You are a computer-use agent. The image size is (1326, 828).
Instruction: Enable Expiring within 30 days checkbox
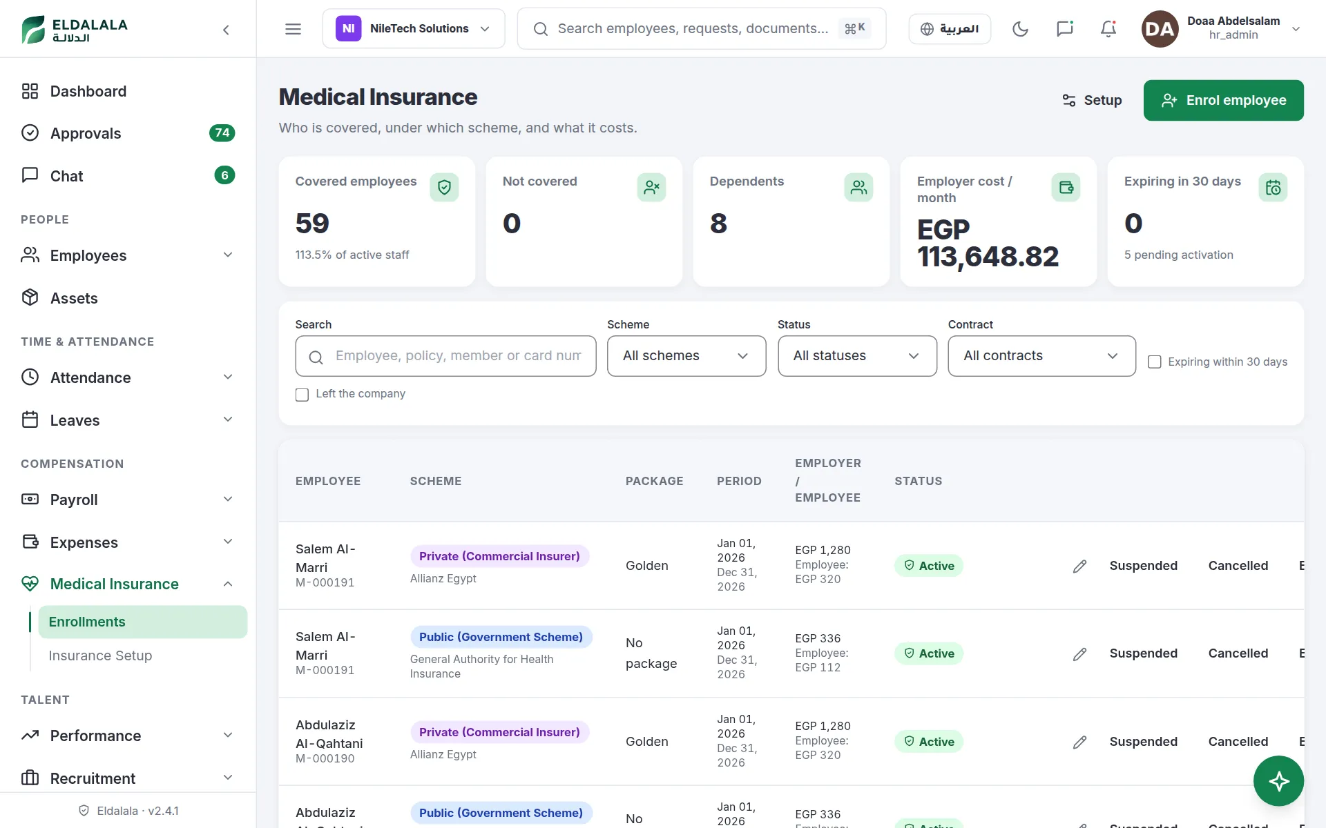click(x=1154, y=362)
